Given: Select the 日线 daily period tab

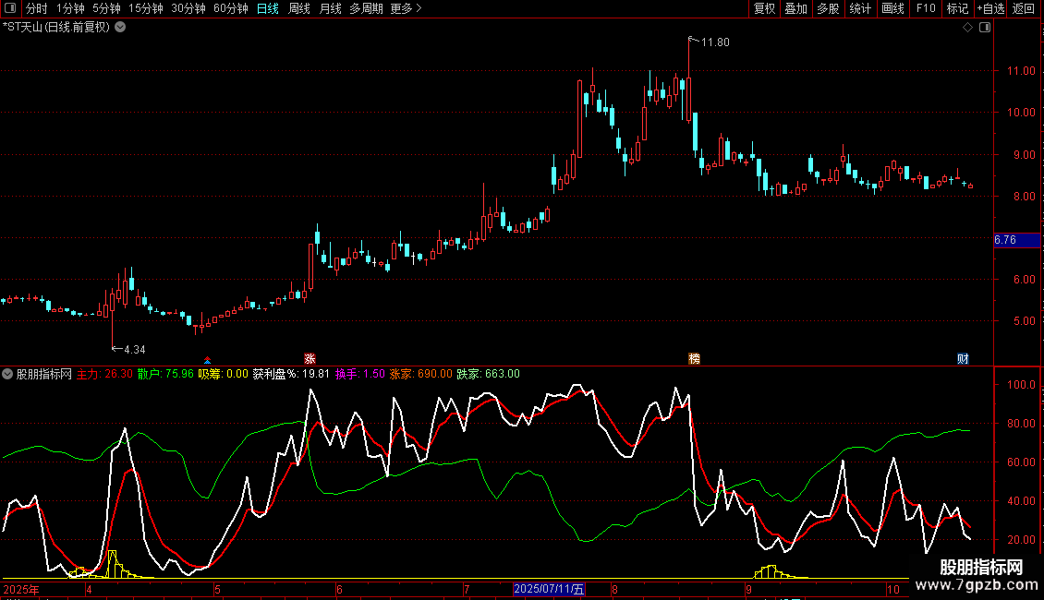Looking at the screenshot, I should tap(268, 8).
